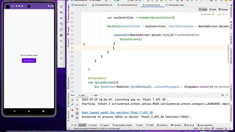Image resolution: width=235 pixels, height=132 pixels.
Task: Fold the NavHost block at line 33
Action: click(x=81, y=26)
